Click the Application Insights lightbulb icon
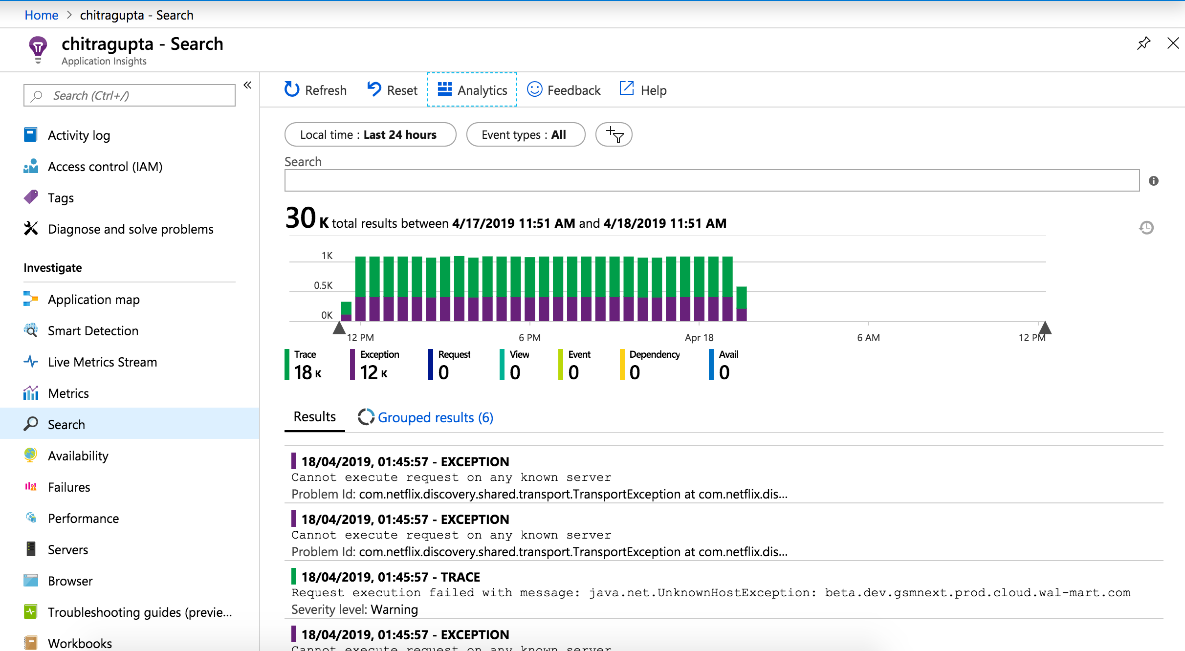Viewport: 1185px width, 651px height. (x=38, y=50)
